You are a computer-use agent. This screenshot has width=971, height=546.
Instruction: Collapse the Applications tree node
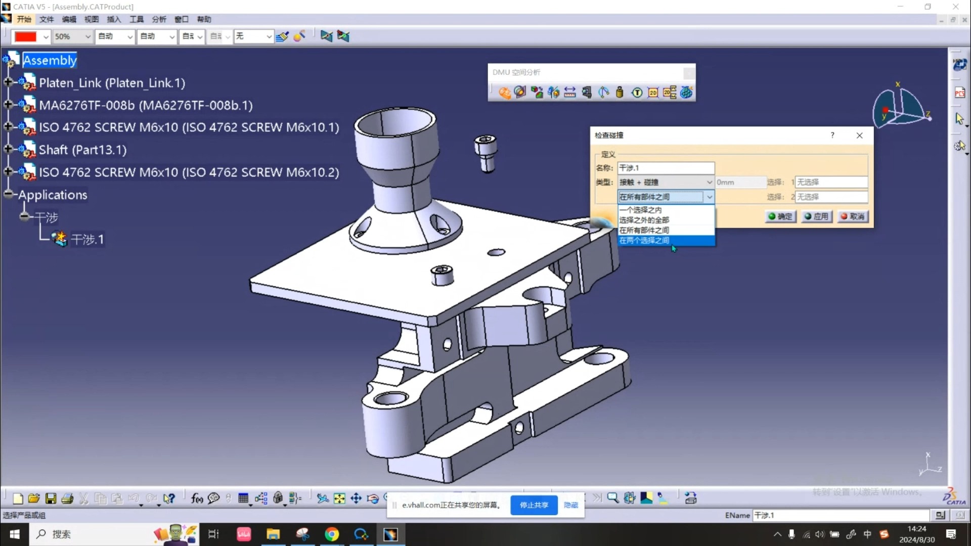pos(8,194)
